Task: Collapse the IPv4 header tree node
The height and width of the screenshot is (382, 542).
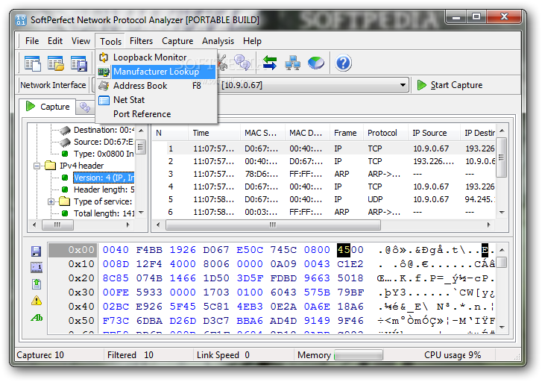Action: click(37, 166)
